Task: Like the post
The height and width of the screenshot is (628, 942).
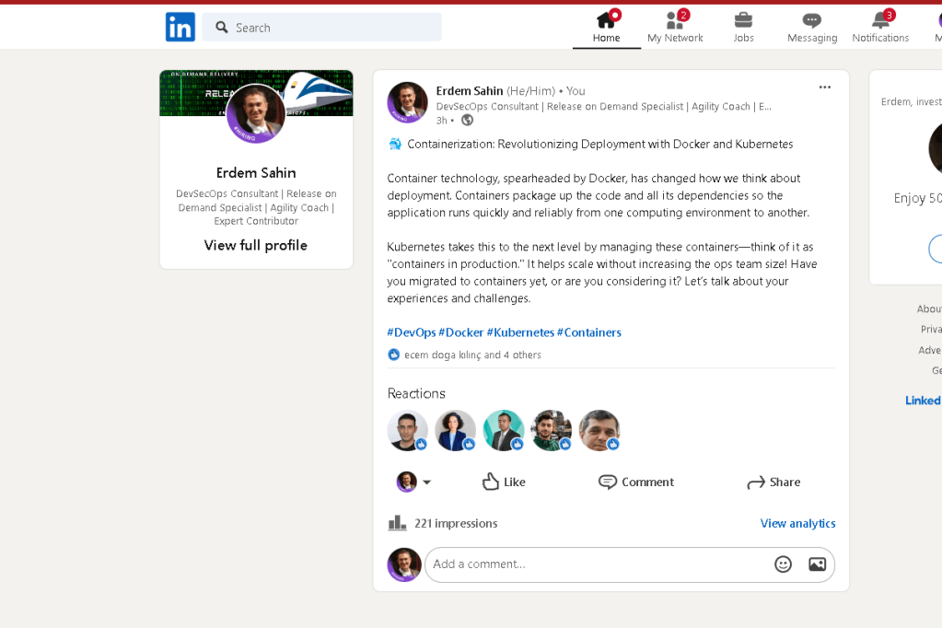Action: pos(504,482)
